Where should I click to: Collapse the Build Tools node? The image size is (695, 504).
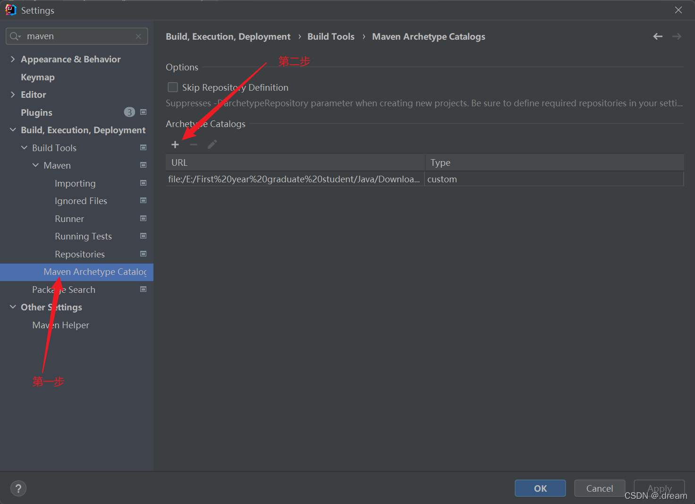click(24, 147)
